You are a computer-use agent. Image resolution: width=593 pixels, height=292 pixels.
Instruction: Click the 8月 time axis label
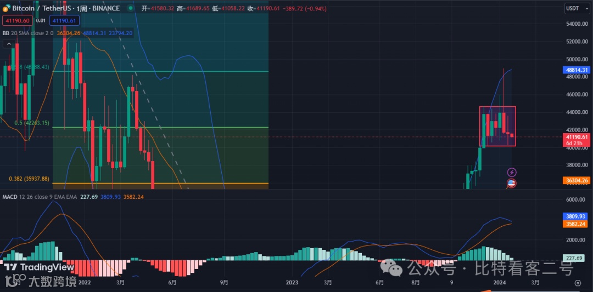(415, 282)
